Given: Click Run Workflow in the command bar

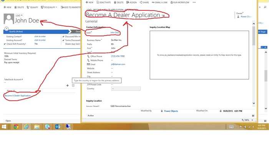Looking at the screenshot, I should pos(180,2).
